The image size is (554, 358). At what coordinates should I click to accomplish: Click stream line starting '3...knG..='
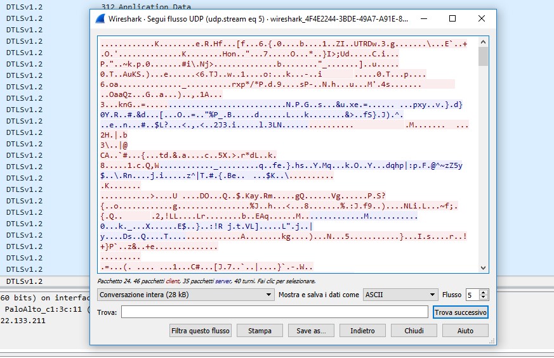pos(281,105)
